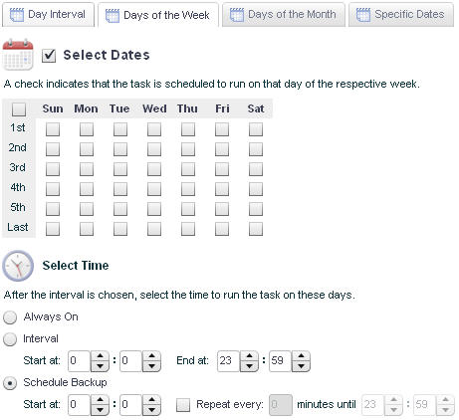
Task: Click the calendar icon on Day Interval tab
Action: tap(17, 15)
